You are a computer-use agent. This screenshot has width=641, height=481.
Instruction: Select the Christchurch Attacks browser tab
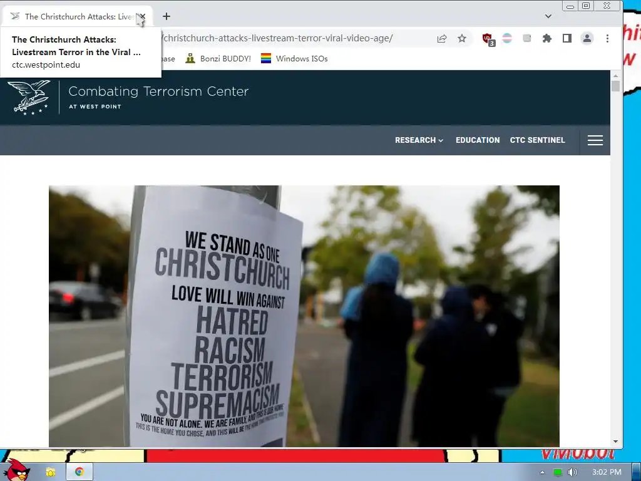tap(78, 16)
